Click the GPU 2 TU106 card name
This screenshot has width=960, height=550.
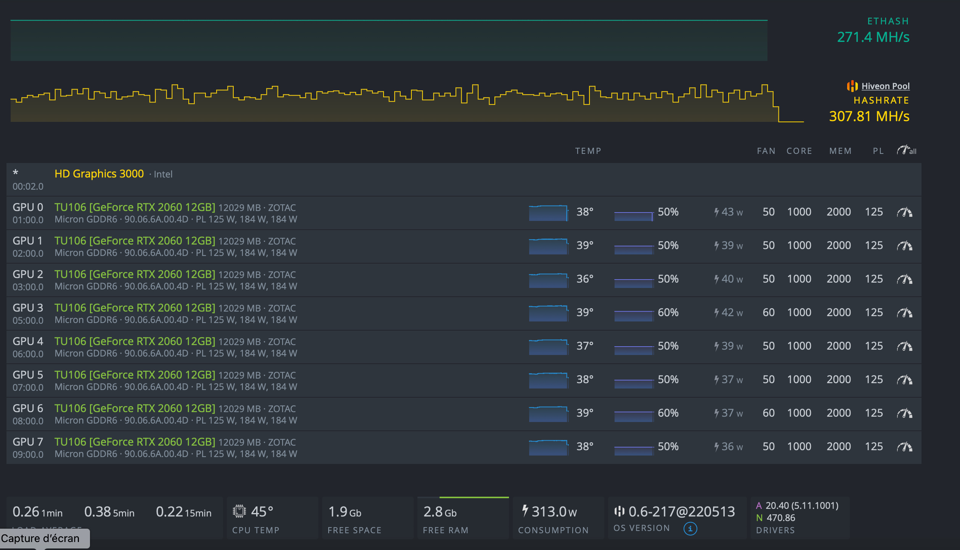pos(135,274)
